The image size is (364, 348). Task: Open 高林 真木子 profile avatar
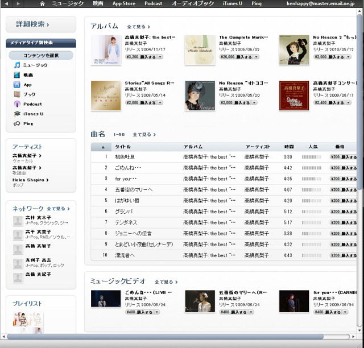[18, 221]
